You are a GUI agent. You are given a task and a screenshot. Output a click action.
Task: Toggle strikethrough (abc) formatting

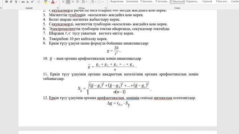pyautogui.click(x=23, y=2)
